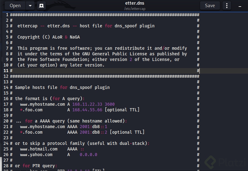Click 'the Free Software Foundation' line 9
Viewport: 248px width, 171px height.
(54, 59)
